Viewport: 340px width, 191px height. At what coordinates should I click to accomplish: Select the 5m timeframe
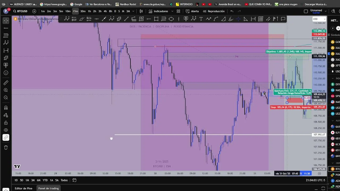pos(61,11)
